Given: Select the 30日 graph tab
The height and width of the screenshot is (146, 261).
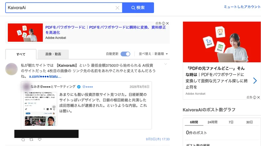Looking at the screenshot, I should point(249,122).
